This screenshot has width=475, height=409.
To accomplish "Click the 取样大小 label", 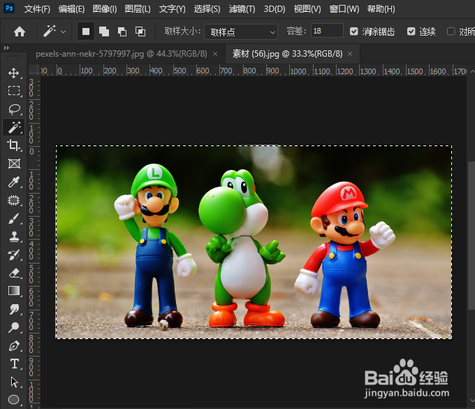I will [x=182, y=31].
